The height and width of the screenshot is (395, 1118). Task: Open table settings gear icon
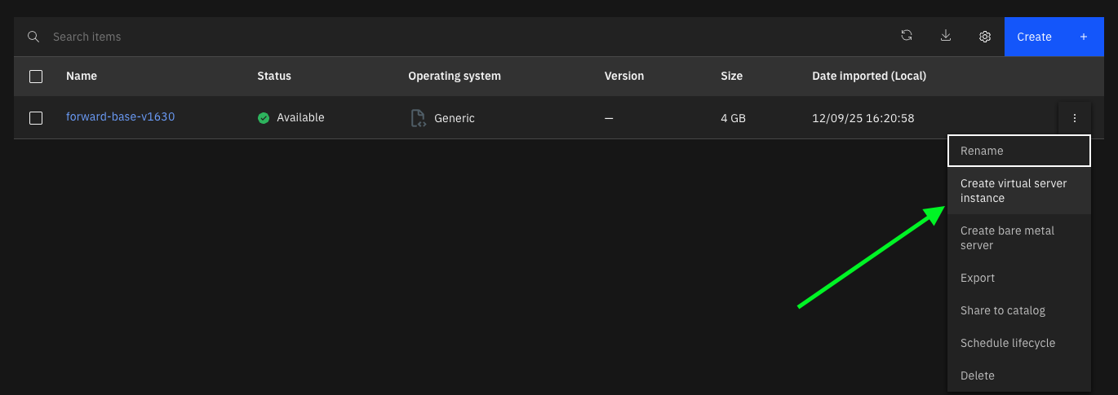tap(985, 37)
